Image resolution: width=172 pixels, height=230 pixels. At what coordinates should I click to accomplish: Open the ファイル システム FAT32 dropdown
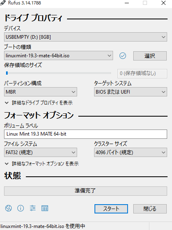click(x=40, y=153)
